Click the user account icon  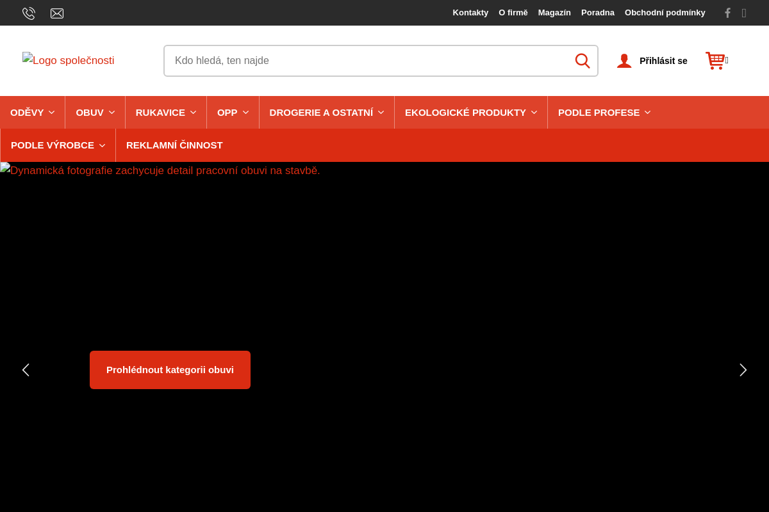pos(624,61)
